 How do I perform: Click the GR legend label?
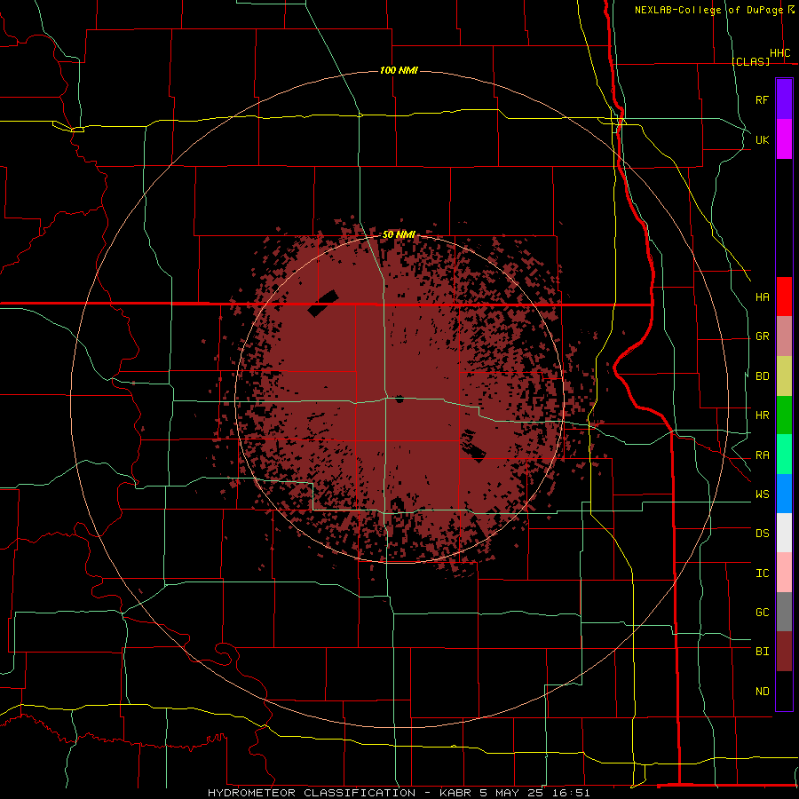(x=762, y=336)
